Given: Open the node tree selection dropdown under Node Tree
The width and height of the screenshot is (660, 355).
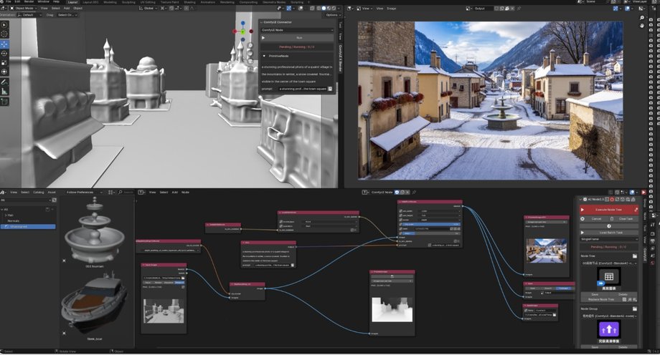Looking at the screenshot, I should coord(608,263).
